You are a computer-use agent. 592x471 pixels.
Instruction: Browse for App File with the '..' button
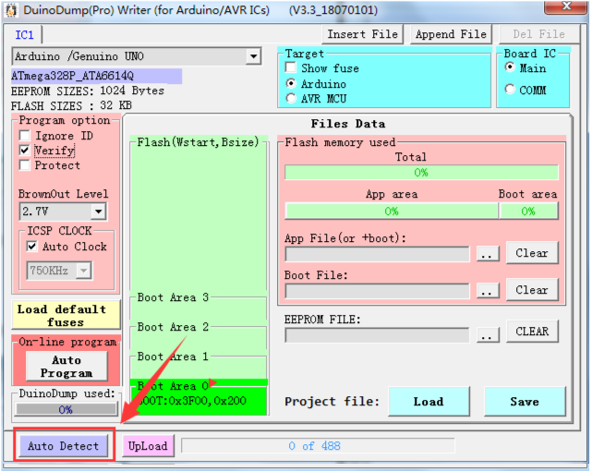click(x=488, y=253)
